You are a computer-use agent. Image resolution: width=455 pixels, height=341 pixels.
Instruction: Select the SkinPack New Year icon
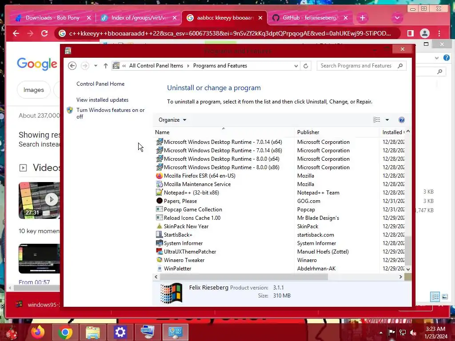tap(160, 226)
